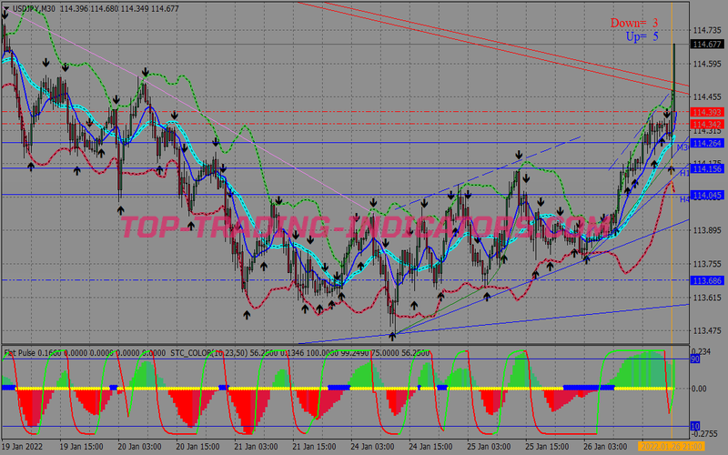The height and width of the screenshot is (455, 728).
Task: Select the red price label 114.342
Action: [707, 124]
